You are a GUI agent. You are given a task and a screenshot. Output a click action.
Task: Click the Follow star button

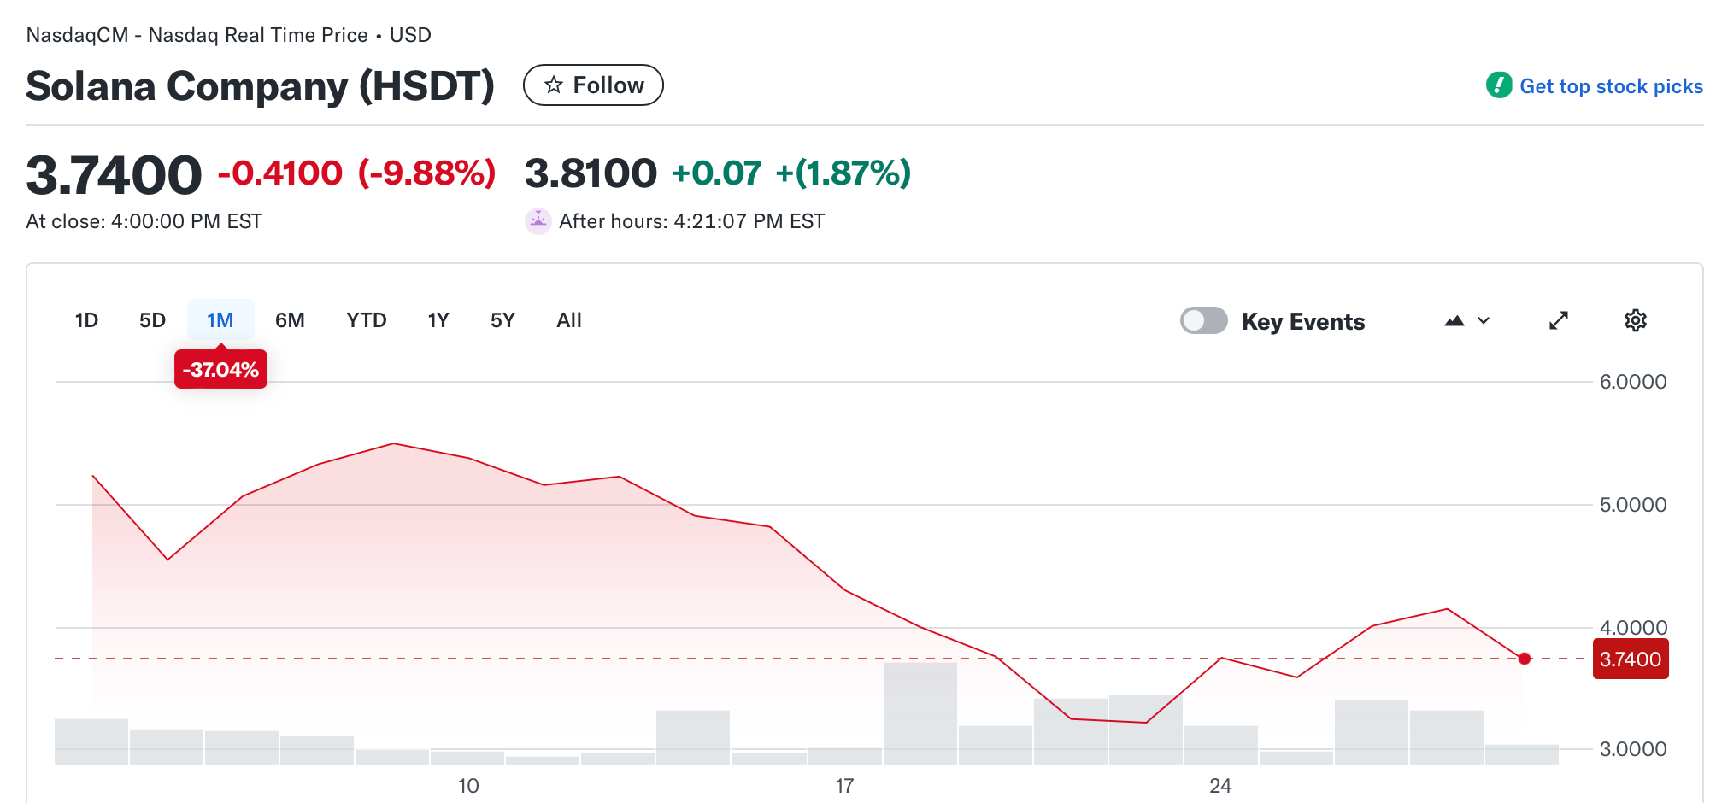coord(593,85)
